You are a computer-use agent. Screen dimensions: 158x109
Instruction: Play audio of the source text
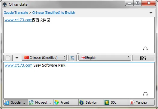pyautogui.click(x=145, y=49)
